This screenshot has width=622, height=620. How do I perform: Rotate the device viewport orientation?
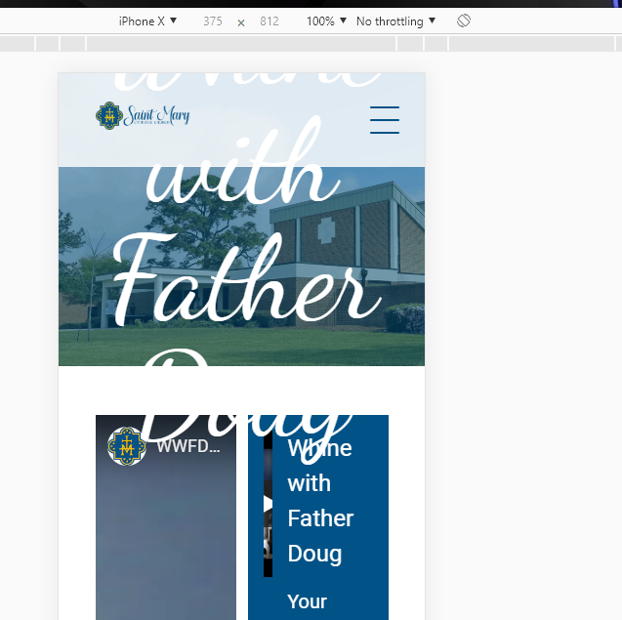463,21
